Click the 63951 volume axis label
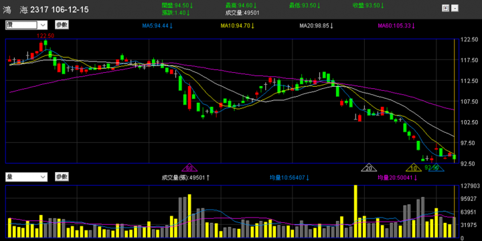The image size is (482, 241). click(x=469, y=212)
